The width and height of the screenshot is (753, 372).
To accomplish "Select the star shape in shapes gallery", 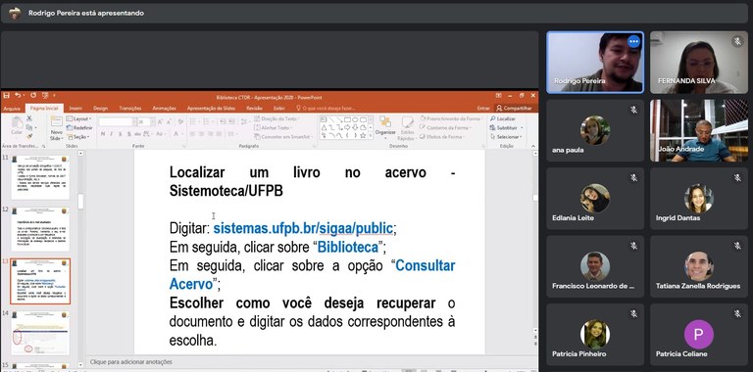I will click(x=363, y=135).
